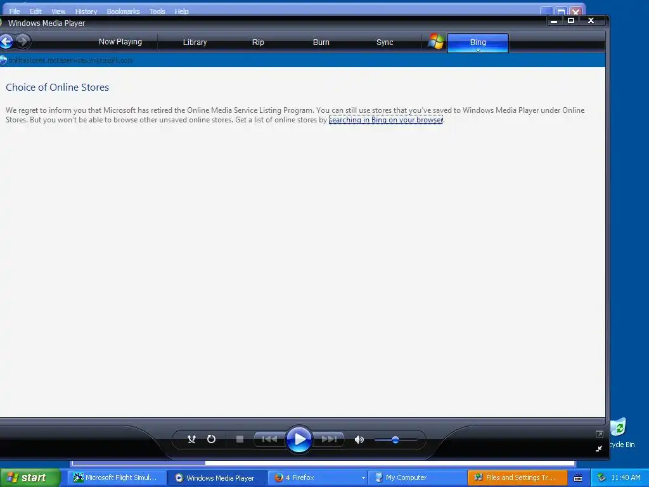Switch to Microsoft Flight Simulator taskbar button
The height and width of the screenshot is (487, 649).
[x=117, y=477]
